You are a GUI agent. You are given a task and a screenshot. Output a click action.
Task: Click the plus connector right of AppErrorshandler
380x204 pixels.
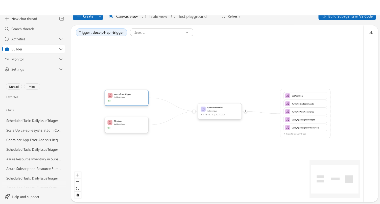245,111
